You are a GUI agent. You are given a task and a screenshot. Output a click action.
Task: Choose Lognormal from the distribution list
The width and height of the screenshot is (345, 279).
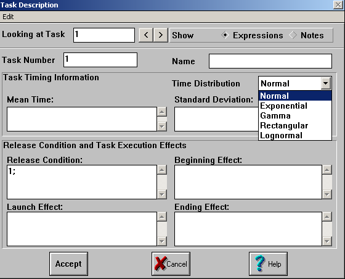click(295, 135)
